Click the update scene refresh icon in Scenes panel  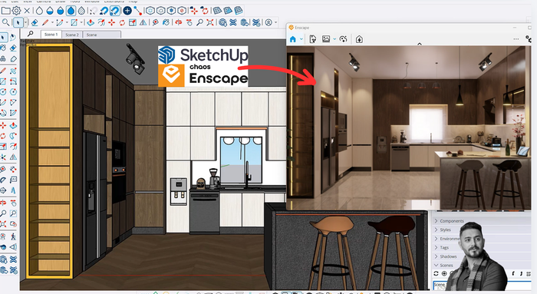[436, 273]
